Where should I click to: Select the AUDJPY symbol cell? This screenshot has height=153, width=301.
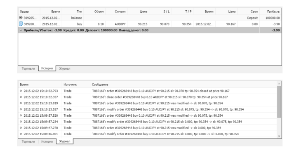coord(120,24)
